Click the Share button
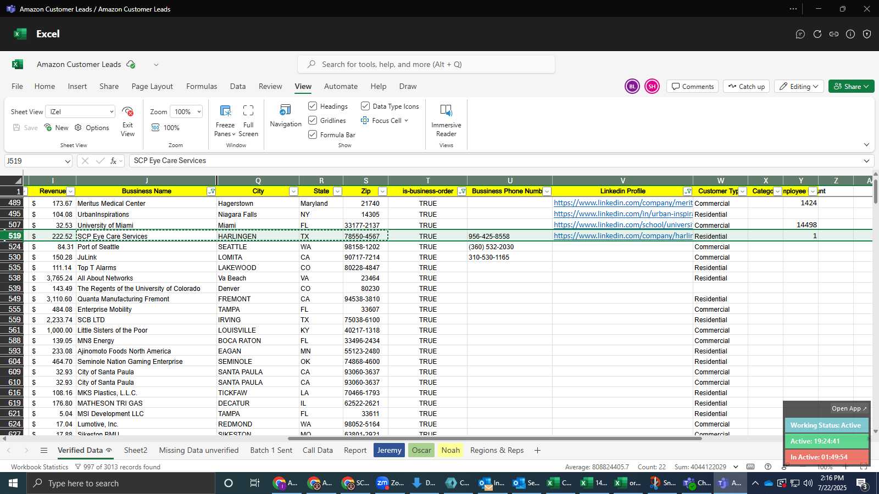The height and width of the screenshot is (494, 879). [851, 86]
